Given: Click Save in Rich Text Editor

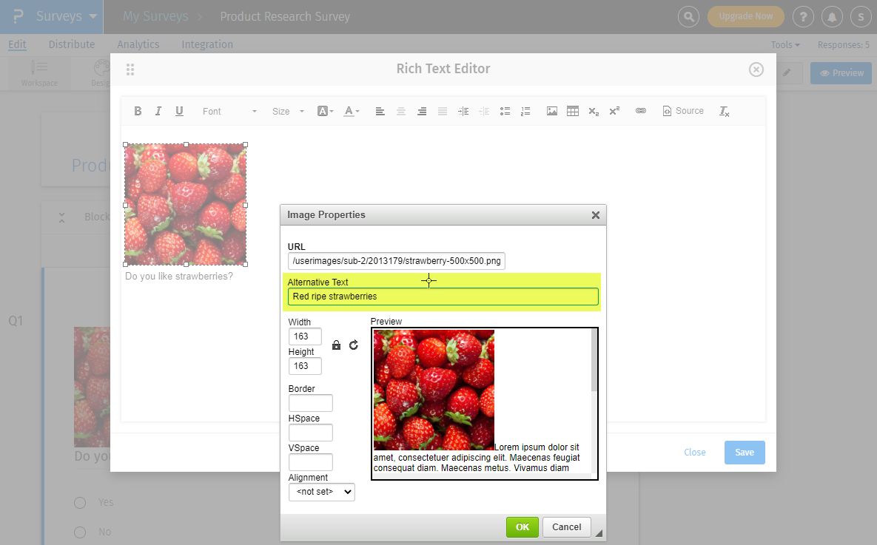Looking at the screenshot, I should pos(745,453).
